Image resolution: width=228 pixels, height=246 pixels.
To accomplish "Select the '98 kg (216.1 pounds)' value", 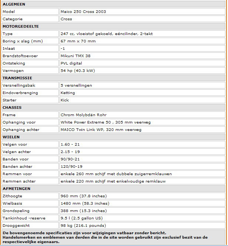I will coord(83,225).
